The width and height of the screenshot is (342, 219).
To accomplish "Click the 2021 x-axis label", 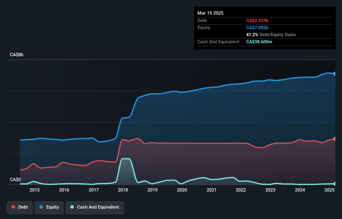I will [x=212, y=190].
